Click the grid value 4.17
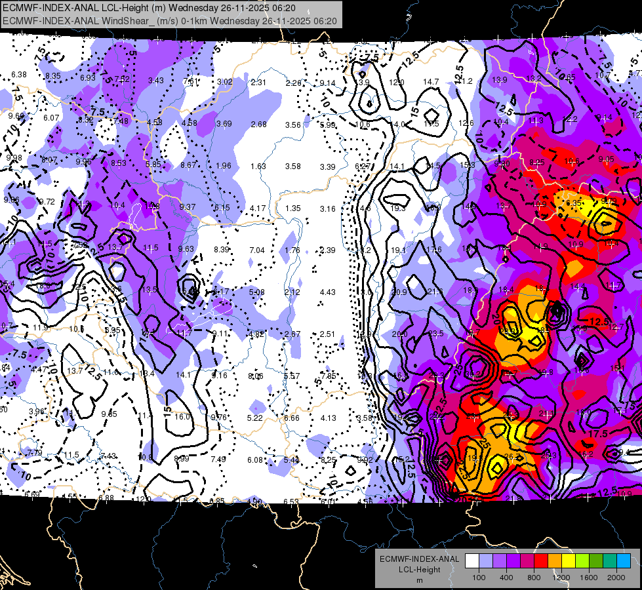The height and width of the screenshot is (590, 642). tap(258, 208)
